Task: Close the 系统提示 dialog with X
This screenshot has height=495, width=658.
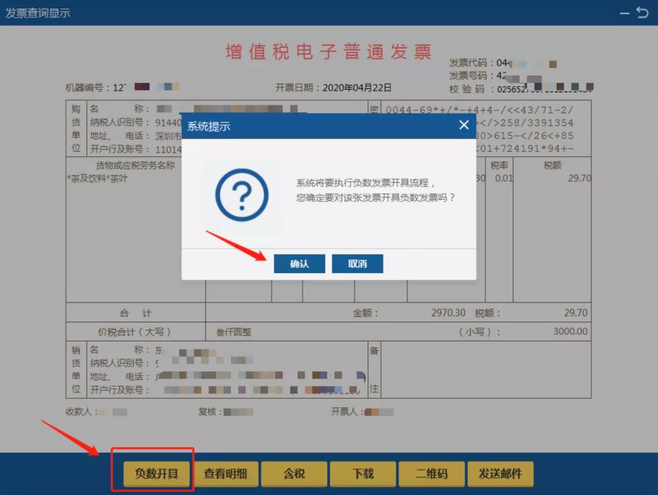Action: click(464, 125)
